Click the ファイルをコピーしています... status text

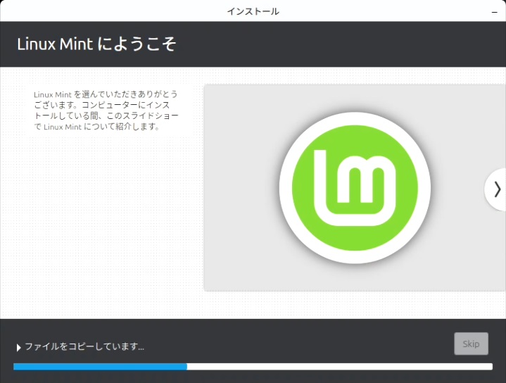(x=84, y=346)
